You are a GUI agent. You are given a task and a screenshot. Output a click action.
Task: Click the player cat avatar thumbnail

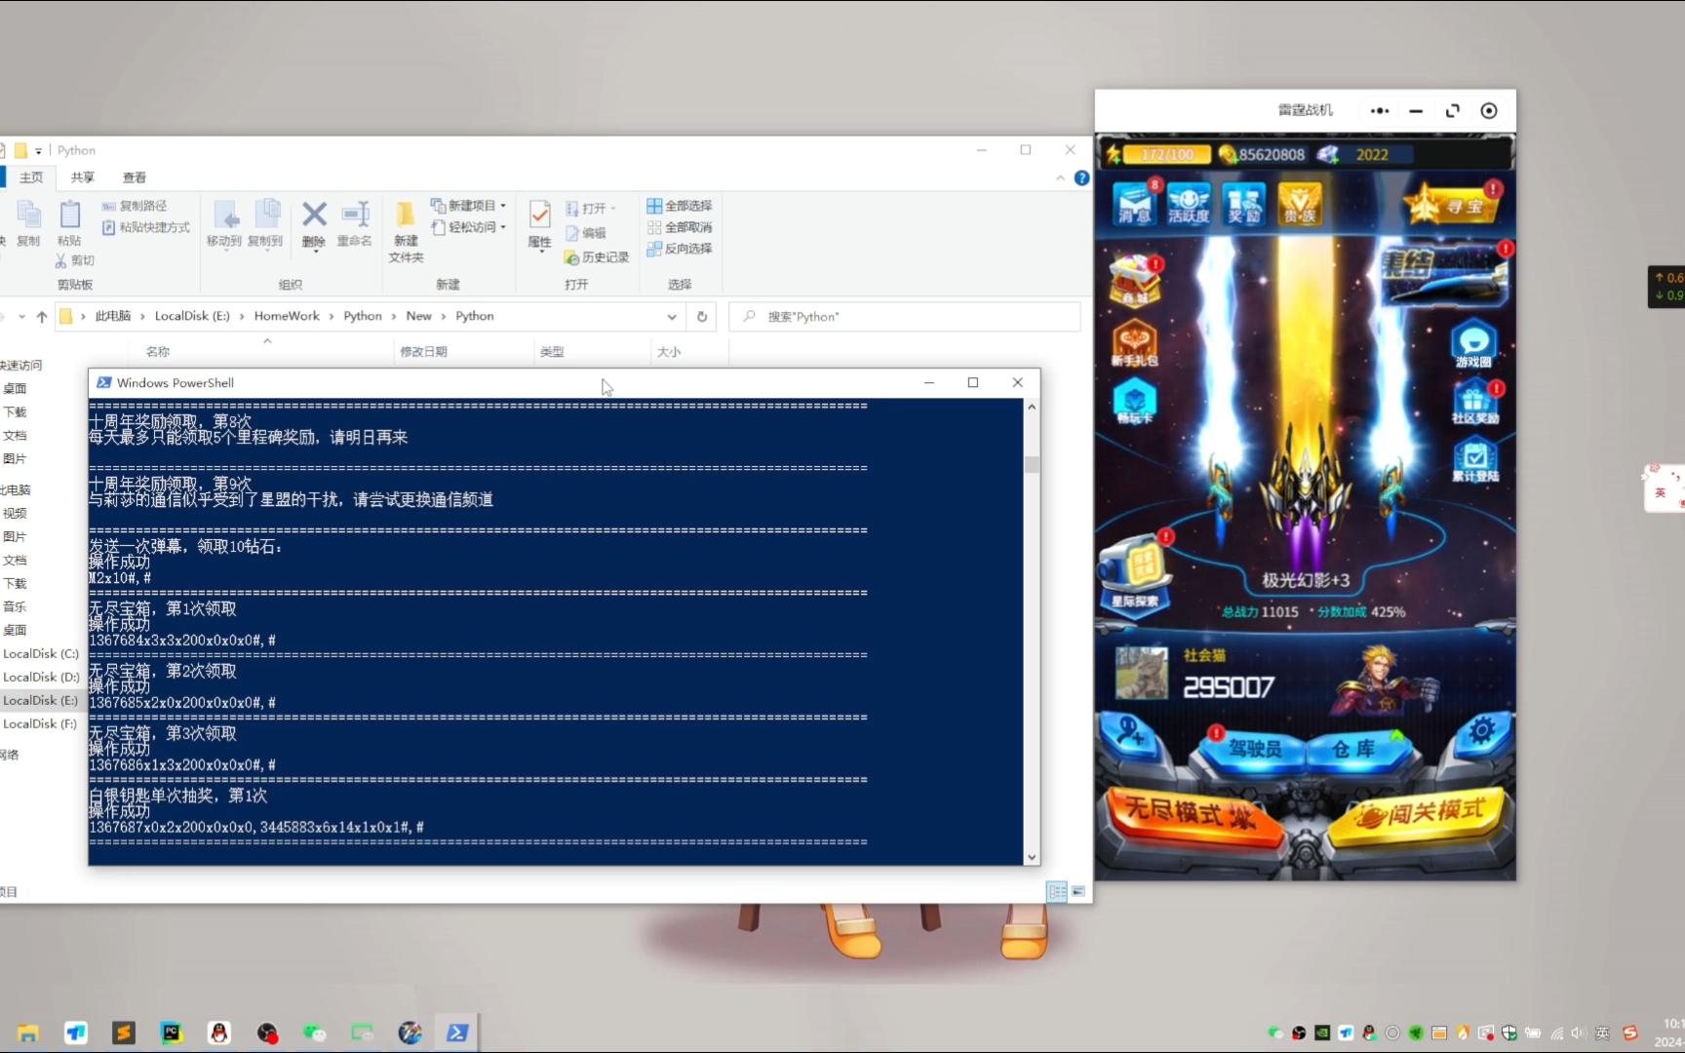(1141, 673)
